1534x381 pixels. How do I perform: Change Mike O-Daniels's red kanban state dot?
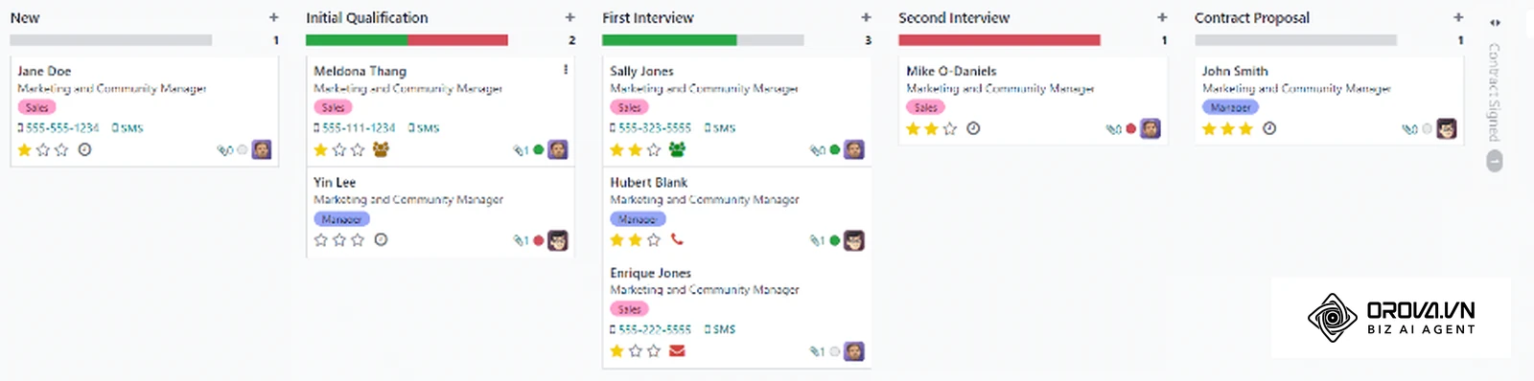(x=1131, y=128)
